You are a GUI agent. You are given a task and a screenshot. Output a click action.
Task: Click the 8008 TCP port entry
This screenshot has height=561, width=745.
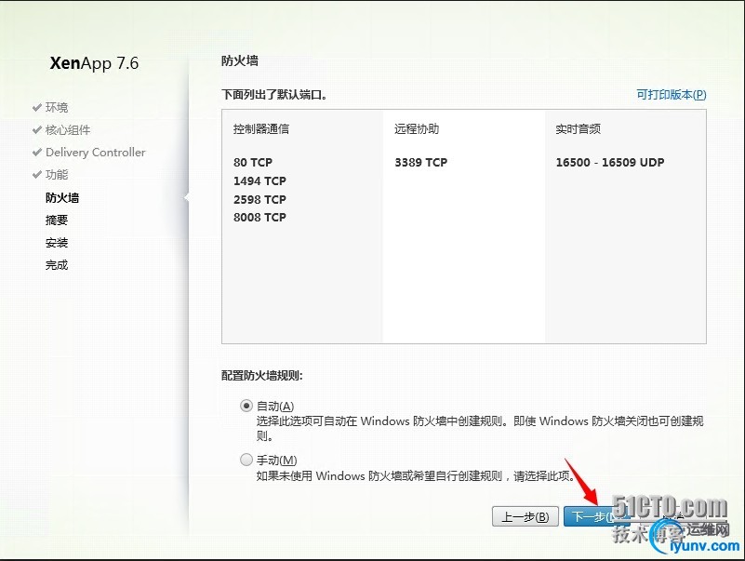(259, 218)
